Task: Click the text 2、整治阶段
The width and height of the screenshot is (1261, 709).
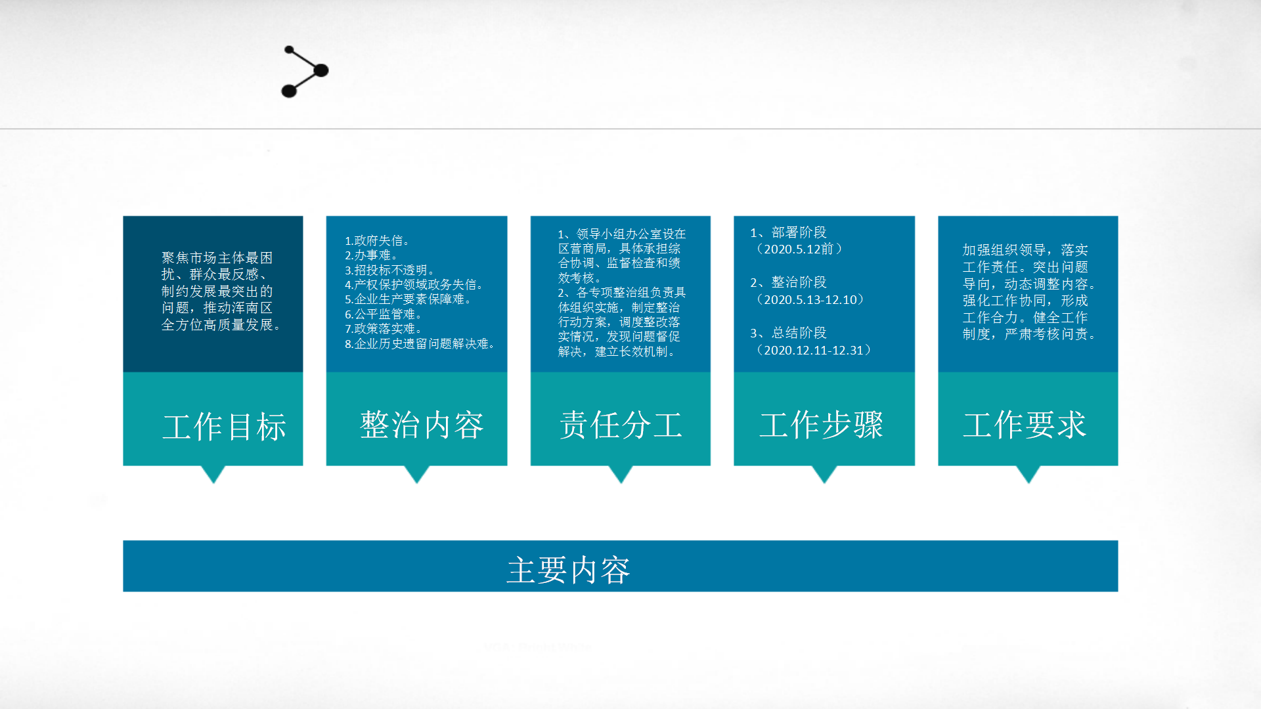Action: click(788, 282)
